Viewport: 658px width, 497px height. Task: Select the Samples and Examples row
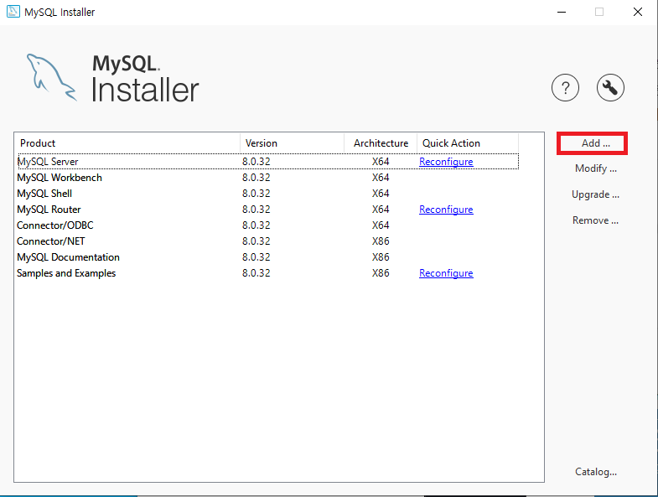point(267,273)
